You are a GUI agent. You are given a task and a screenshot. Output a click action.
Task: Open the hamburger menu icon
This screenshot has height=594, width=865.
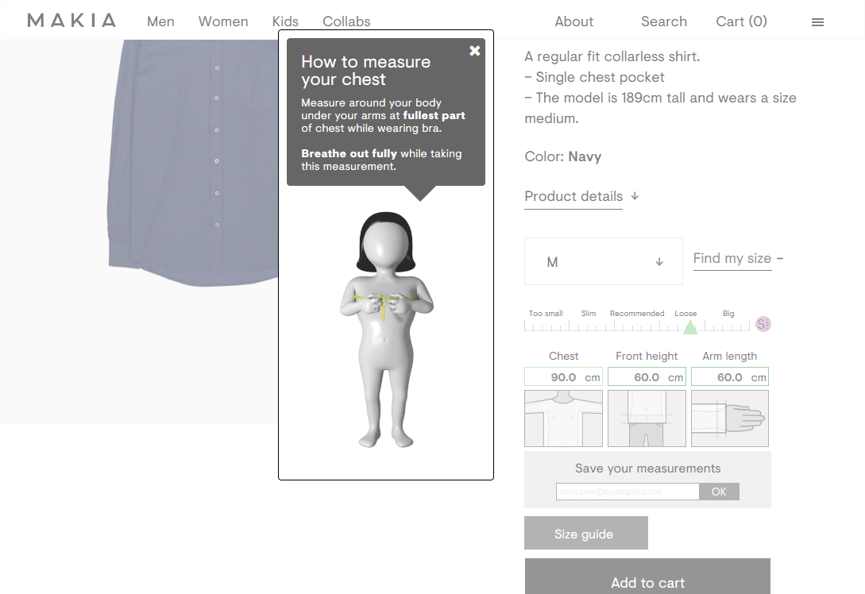(x=817, y=22)
